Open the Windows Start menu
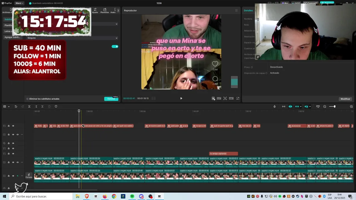Viewport: 356px width, 200px height. coord(4,196)
